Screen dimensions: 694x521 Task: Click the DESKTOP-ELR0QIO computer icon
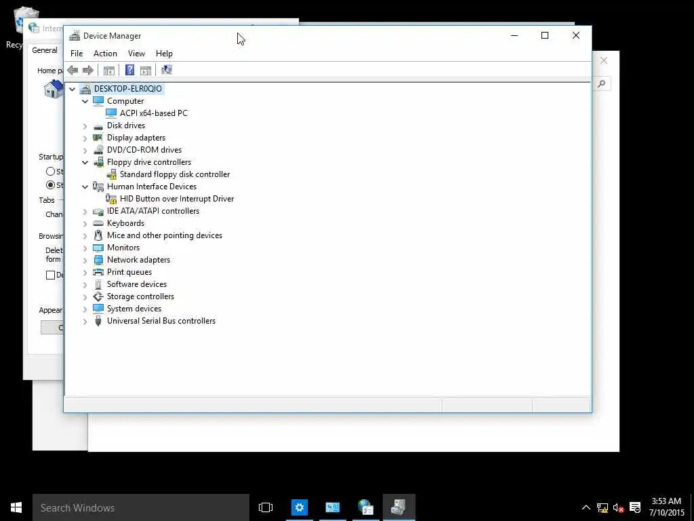pyautogui.click(x=85, y=89)
